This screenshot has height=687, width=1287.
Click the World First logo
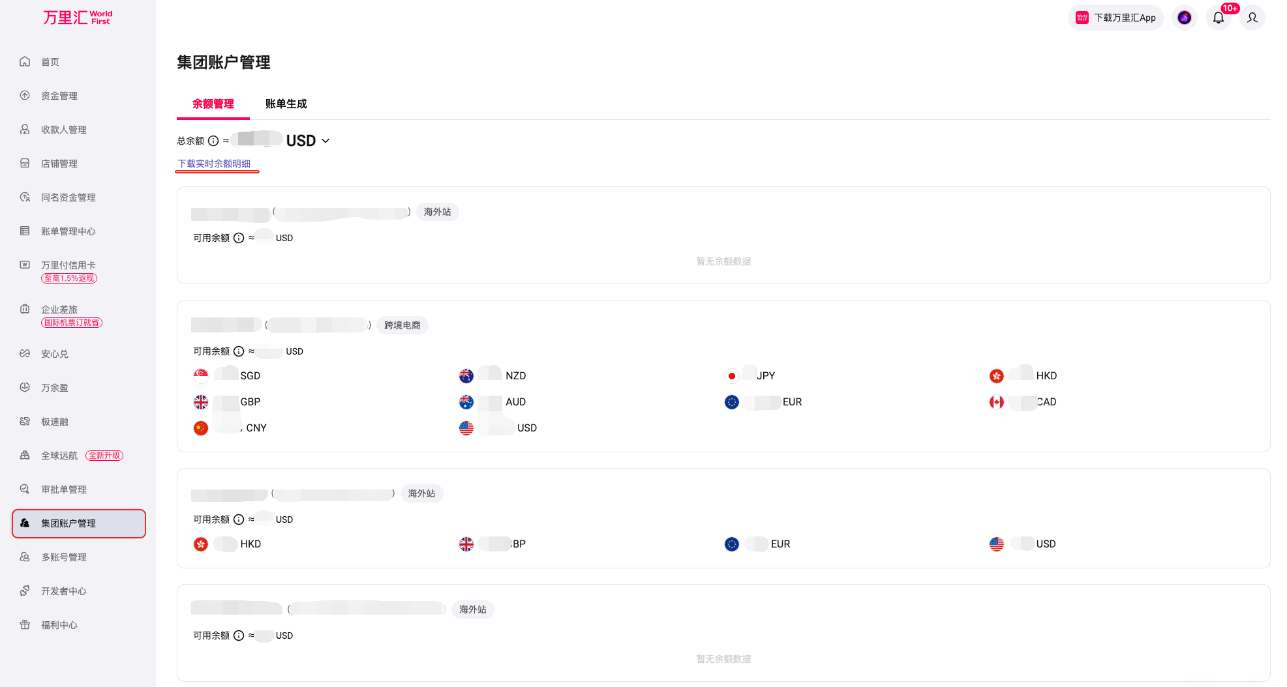(78, 18)
